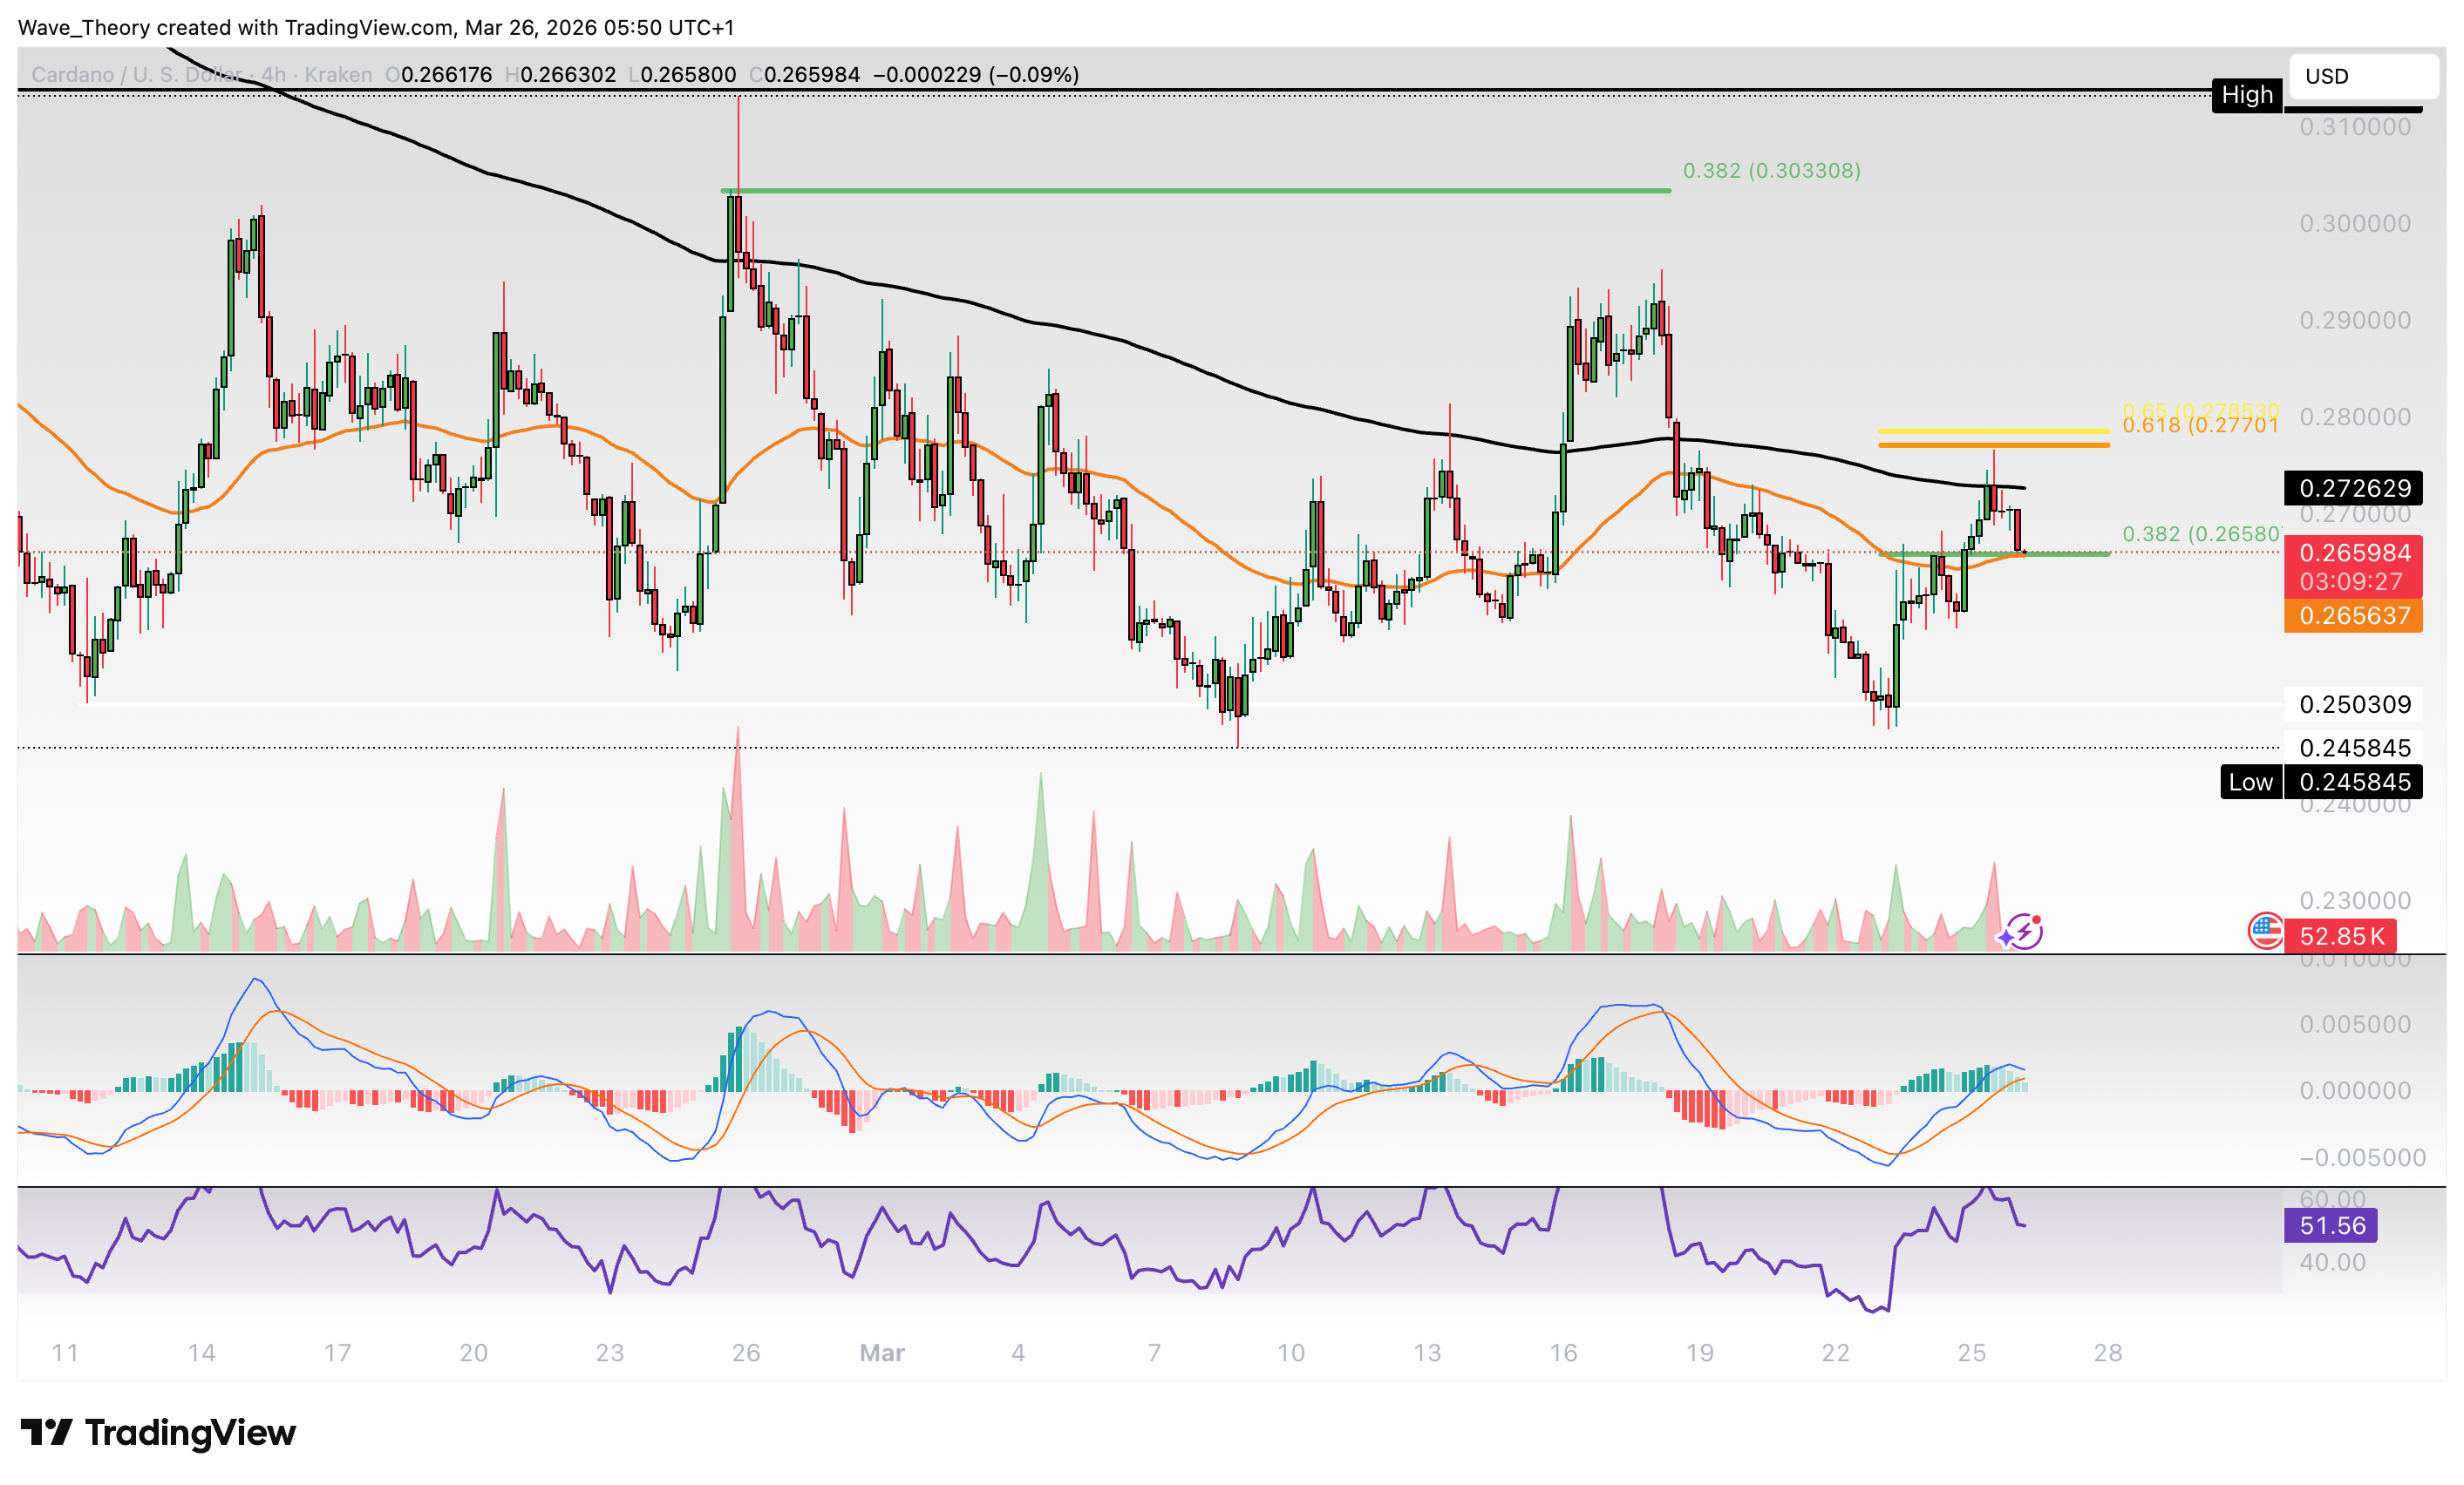The width and height of the screenshot is (2464, 1485).
Task: Toggle the Low marker label on the price scale
Action: (2250, 783)
